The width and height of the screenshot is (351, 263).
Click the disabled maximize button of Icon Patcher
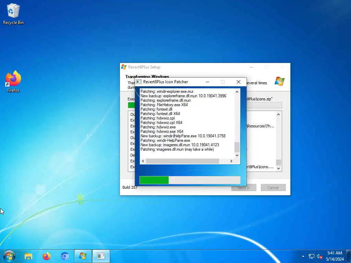(223, 82)
